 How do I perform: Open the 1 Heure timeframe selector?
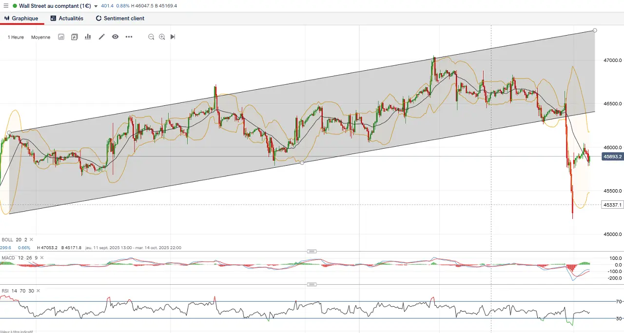click(16, 37)
